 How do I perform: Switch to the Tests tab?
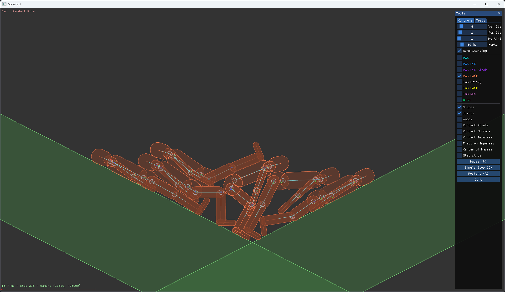coord(481,20)
